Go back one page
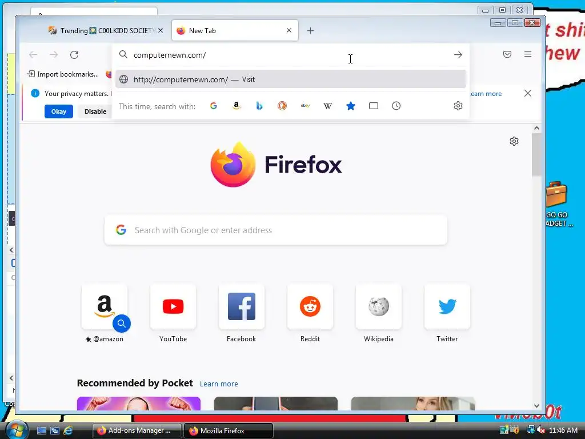 [33, 55]
